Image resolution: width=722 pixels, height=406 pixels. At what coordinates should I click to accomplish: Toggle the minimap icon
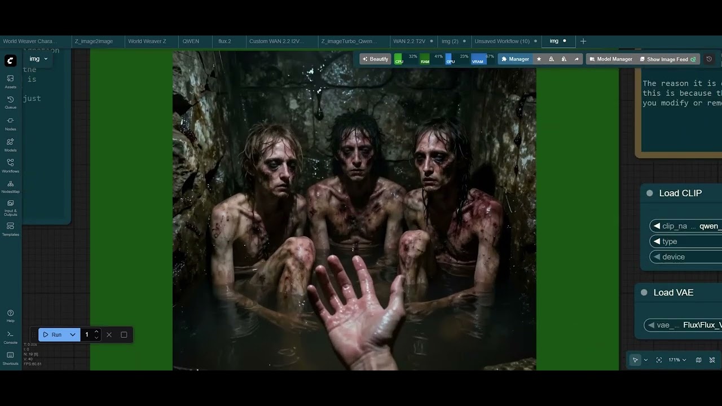click(698, 360)
